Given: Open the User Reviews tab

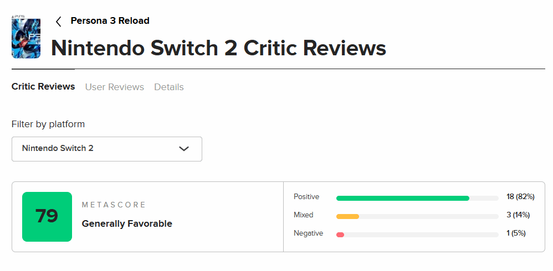Looking at the screenshot, I should point(114,87).
